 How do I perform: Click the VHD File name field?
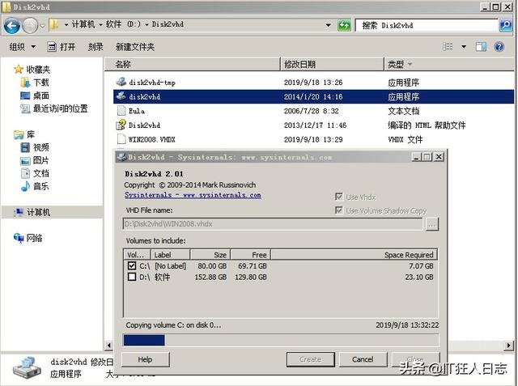(x=273, y=224)
